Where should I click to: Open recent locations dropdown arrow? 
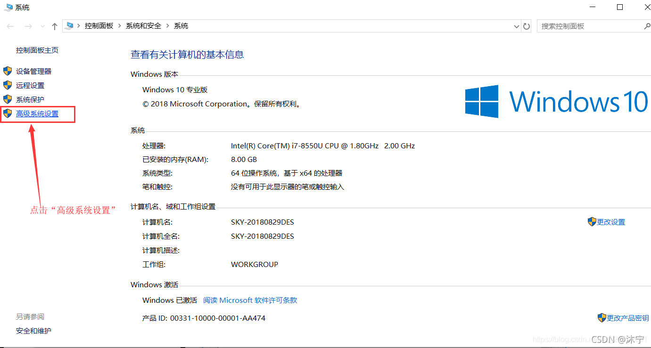point(42,27)
